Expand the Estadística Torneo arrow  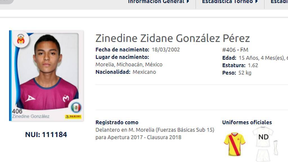tap(256, 2)
